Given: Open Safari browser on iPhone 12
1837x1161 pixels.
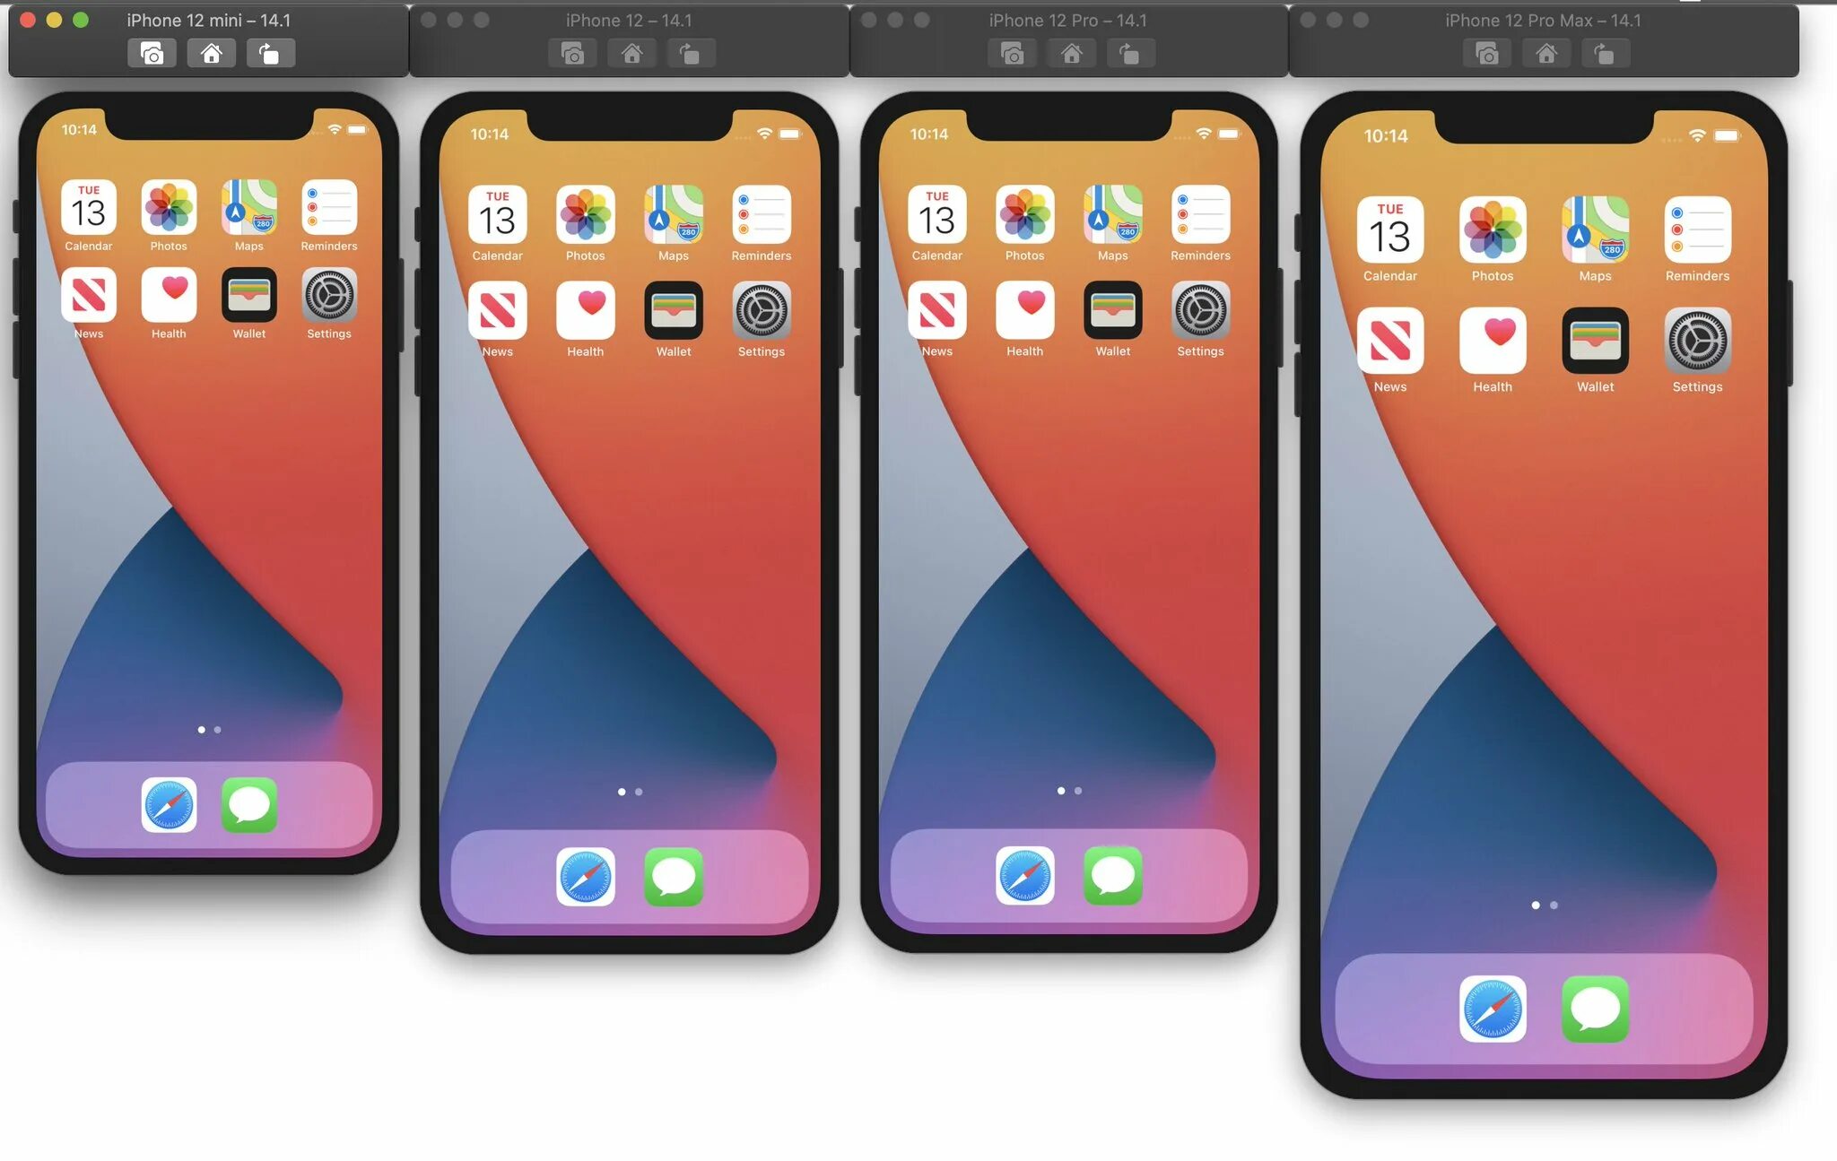Looking at the screenshot, I should click(585, 876).
